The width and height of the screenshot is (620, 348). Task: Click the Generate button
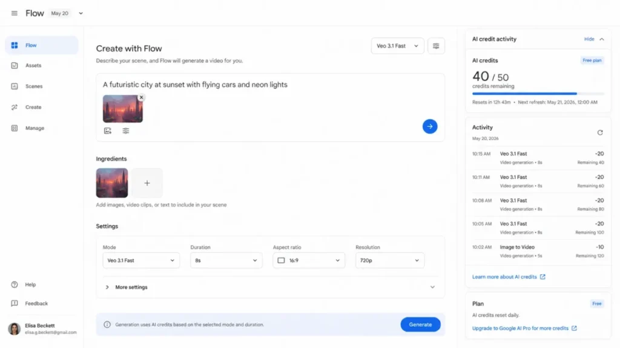pos(420,324)
